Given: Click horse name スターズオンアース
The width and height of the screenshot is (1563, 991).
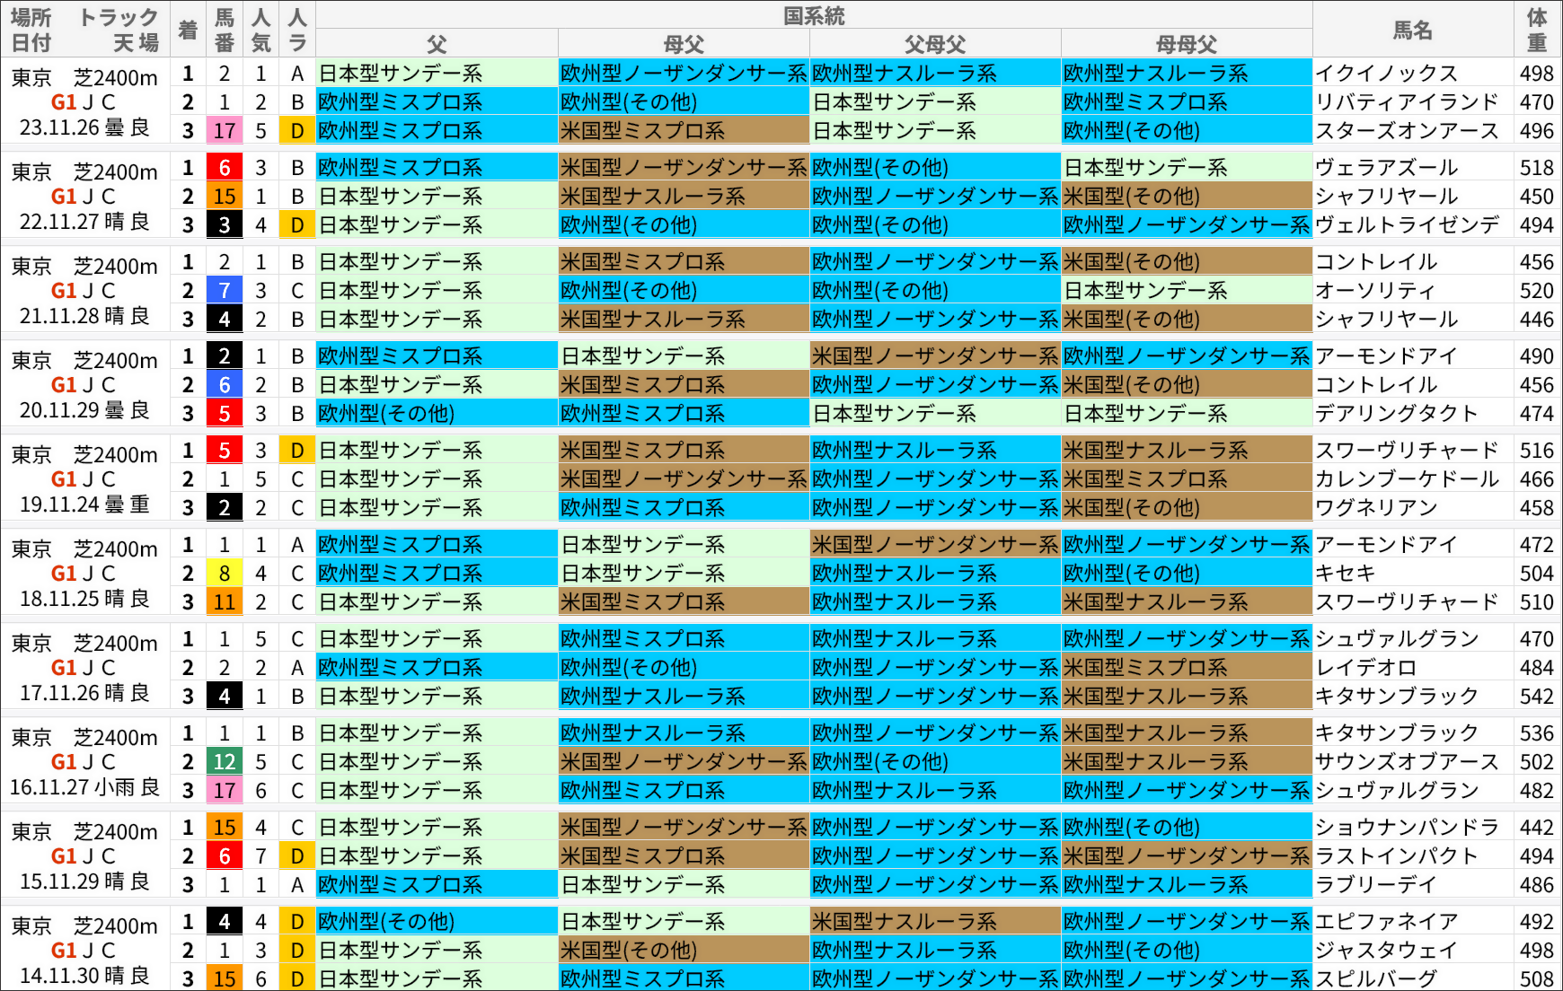Looking at the screenshot, I should pyautogui.click(x=1407, y=131).
